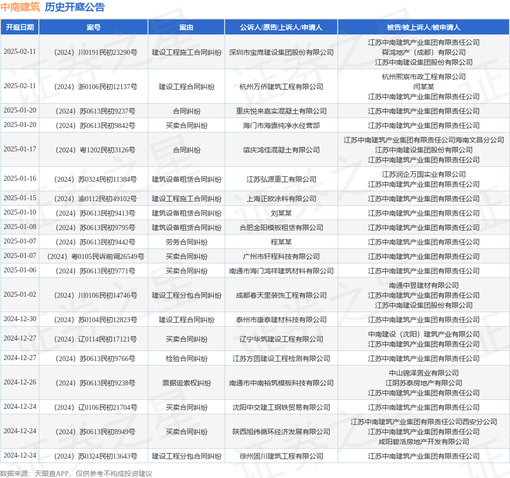Click plaintiff 辽宁华筑建设工程有限公司
Image resolution: width=510 pixels, height=478 pixels.
point(281,339)
